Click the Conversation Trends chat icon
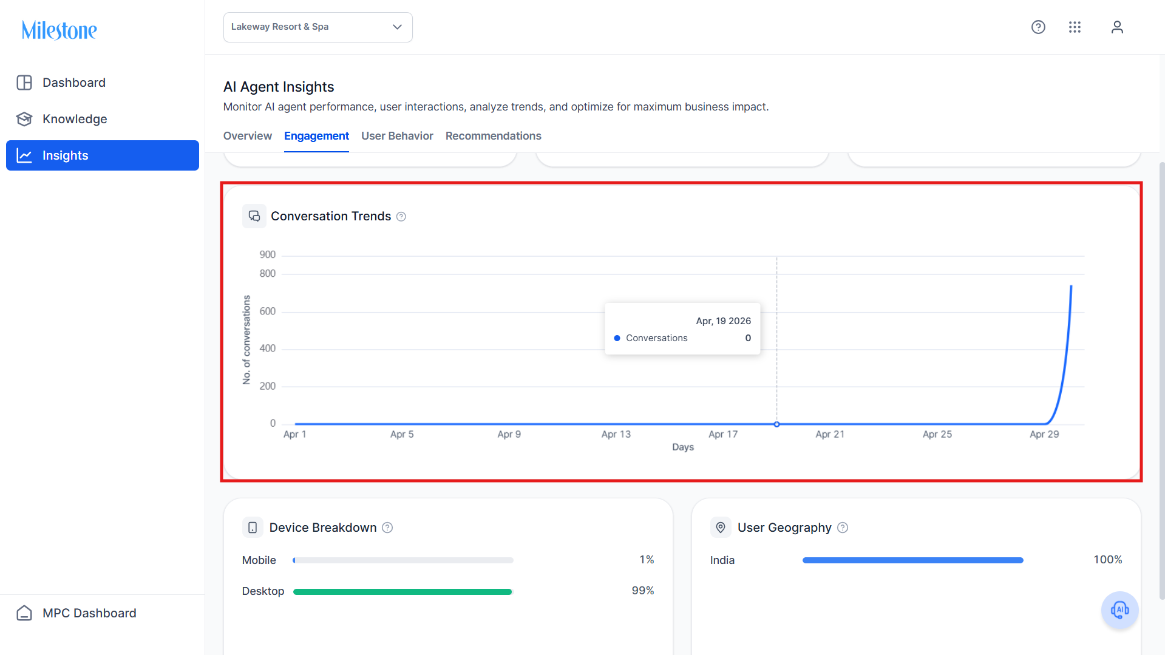Image resolution: width=1165 pixels, height=655 pixels. 254,216
